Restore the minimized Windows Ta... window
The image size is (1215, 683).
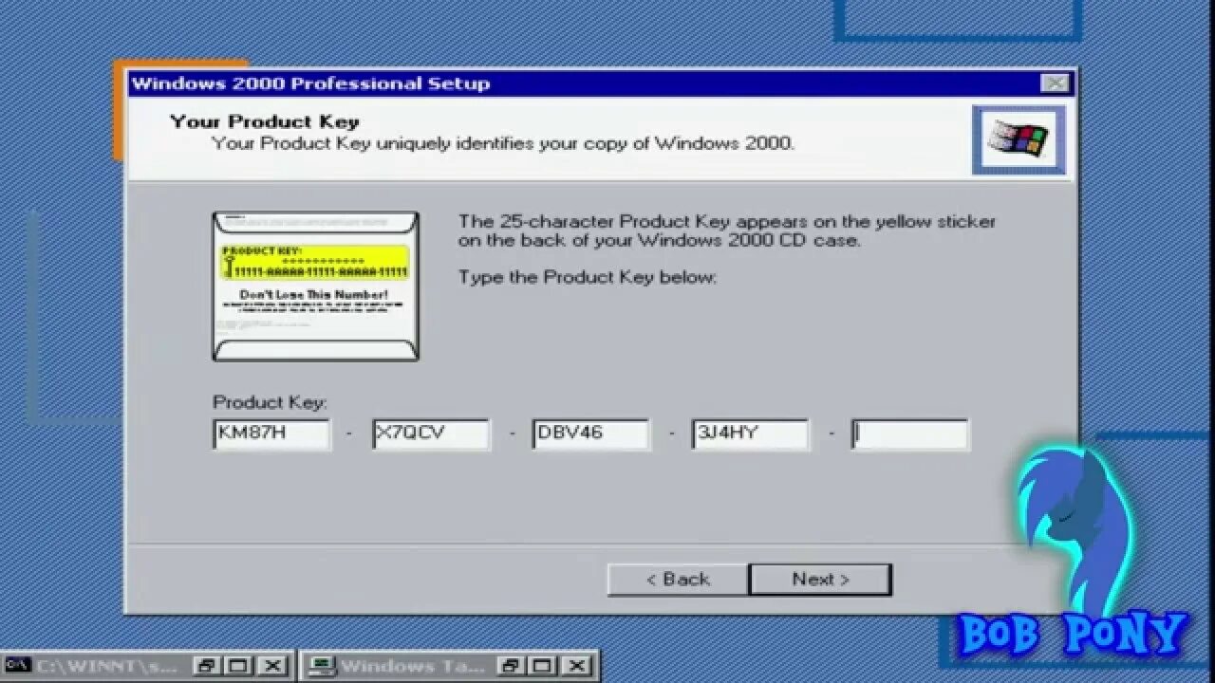(x=509, y=665)
